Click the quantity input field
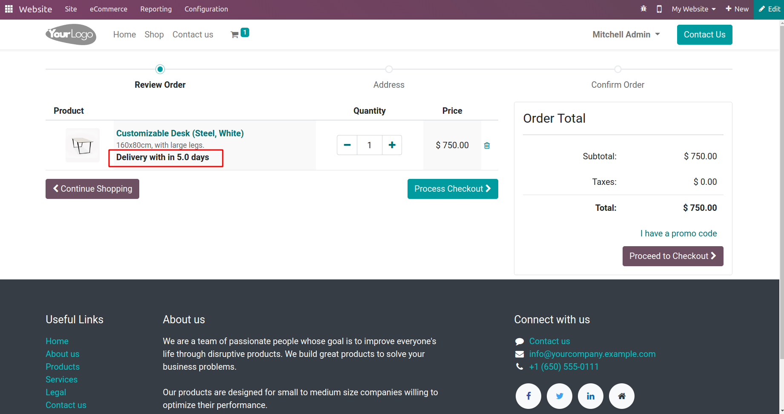The width and height of the screenshot is (784, 414). pos(369,145)
